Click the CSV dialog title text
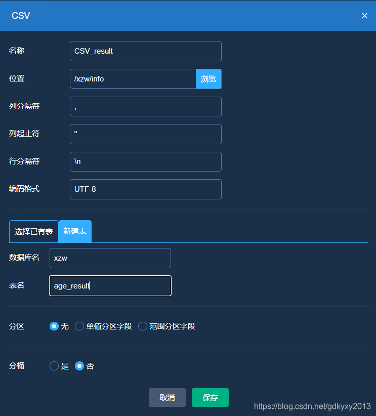The height and width of the screenshot is (416, 376). tap(21, 16)
